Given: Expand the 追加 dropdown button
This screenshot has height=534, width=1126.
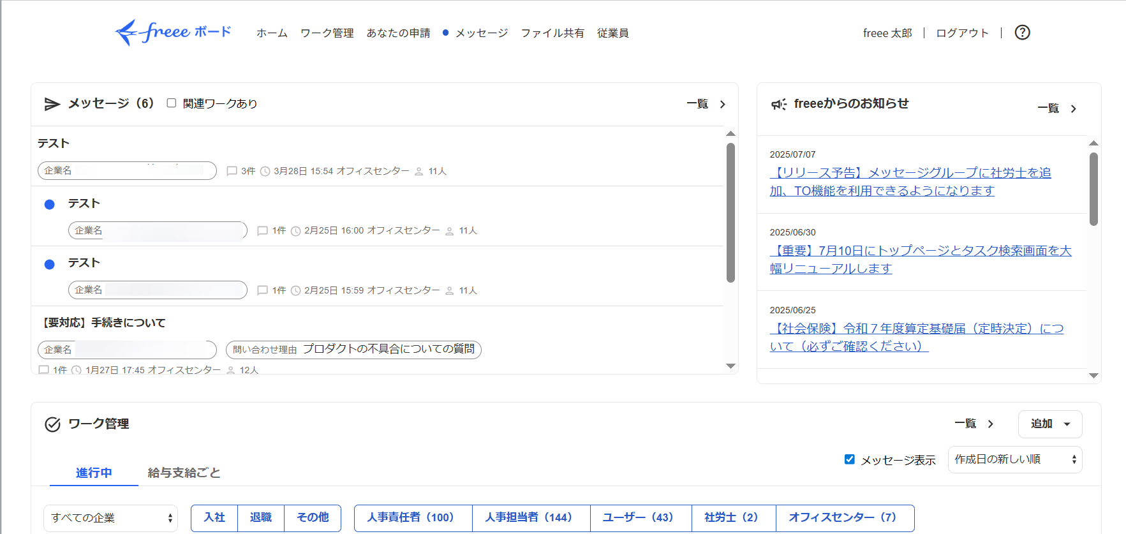Looking at the screenshot, I should tap(1050, 424).
